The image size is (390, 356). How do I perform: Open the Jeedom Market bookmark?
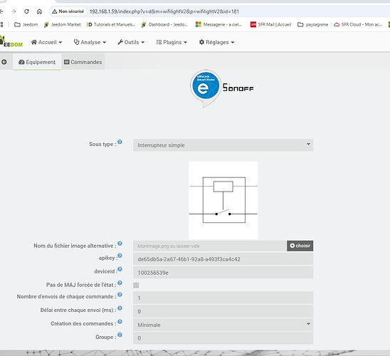pos(62,24)
